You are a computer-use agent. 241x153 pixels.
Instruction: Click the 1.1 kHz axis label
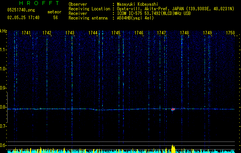tap(3, 50)
